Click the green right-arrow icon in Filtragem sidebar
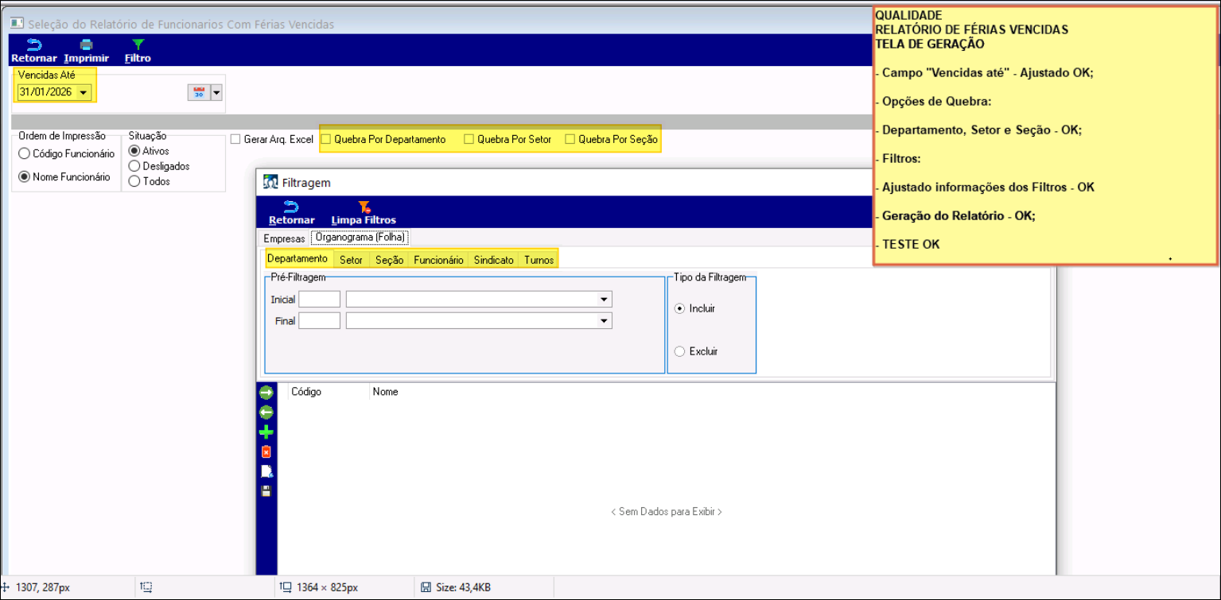Image resolution: width=1221 pixels, height=600 pixels. point(266,393)
